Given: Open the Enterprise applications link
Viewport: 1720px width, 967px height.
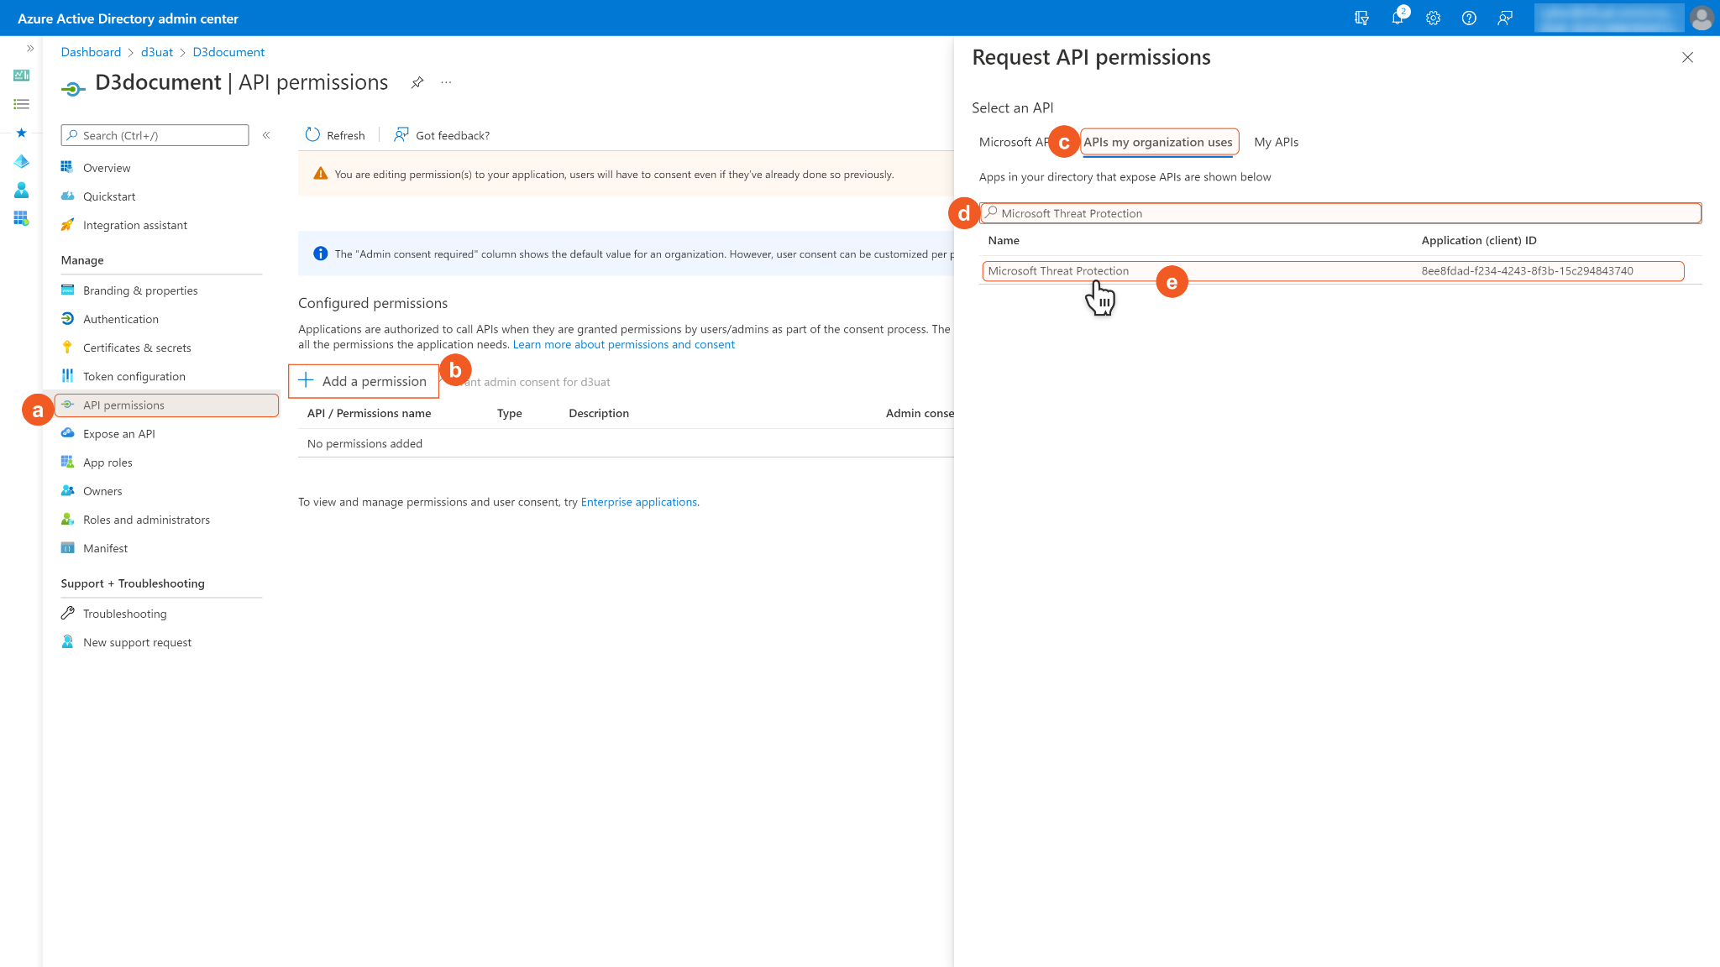Looking at the screenshot, I should click(638, 502).
